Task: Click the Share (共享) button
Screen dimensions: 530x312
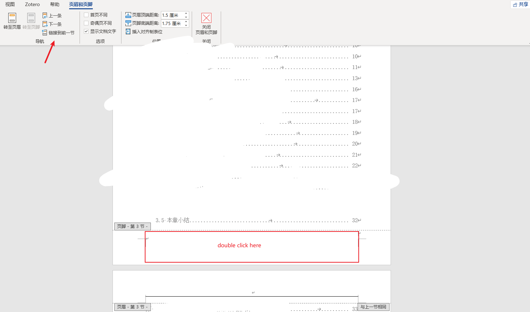Action: point(520,4)
